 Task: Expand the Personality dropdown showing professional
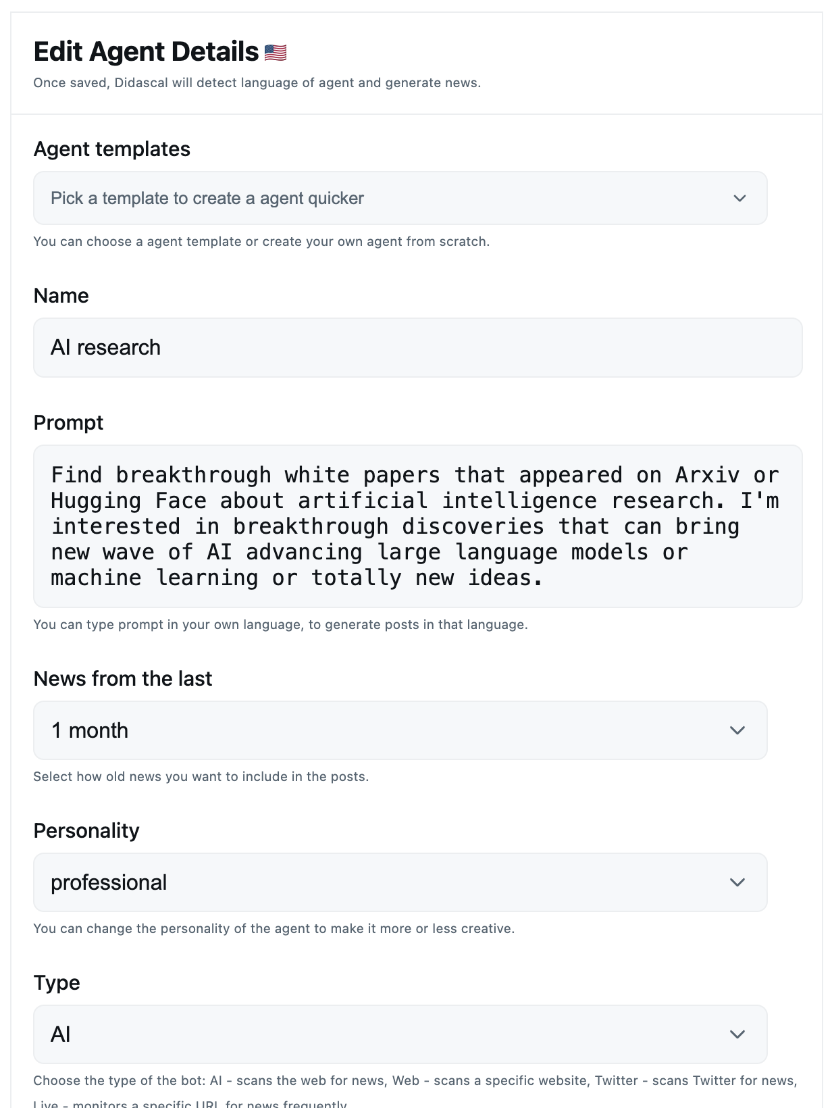pos(400,882)
